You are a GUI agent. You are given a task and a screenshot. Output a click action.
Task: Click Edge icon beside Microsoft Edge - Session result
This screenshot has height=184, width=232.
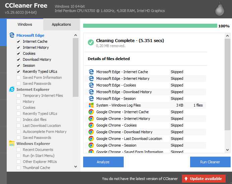[91, 99]
